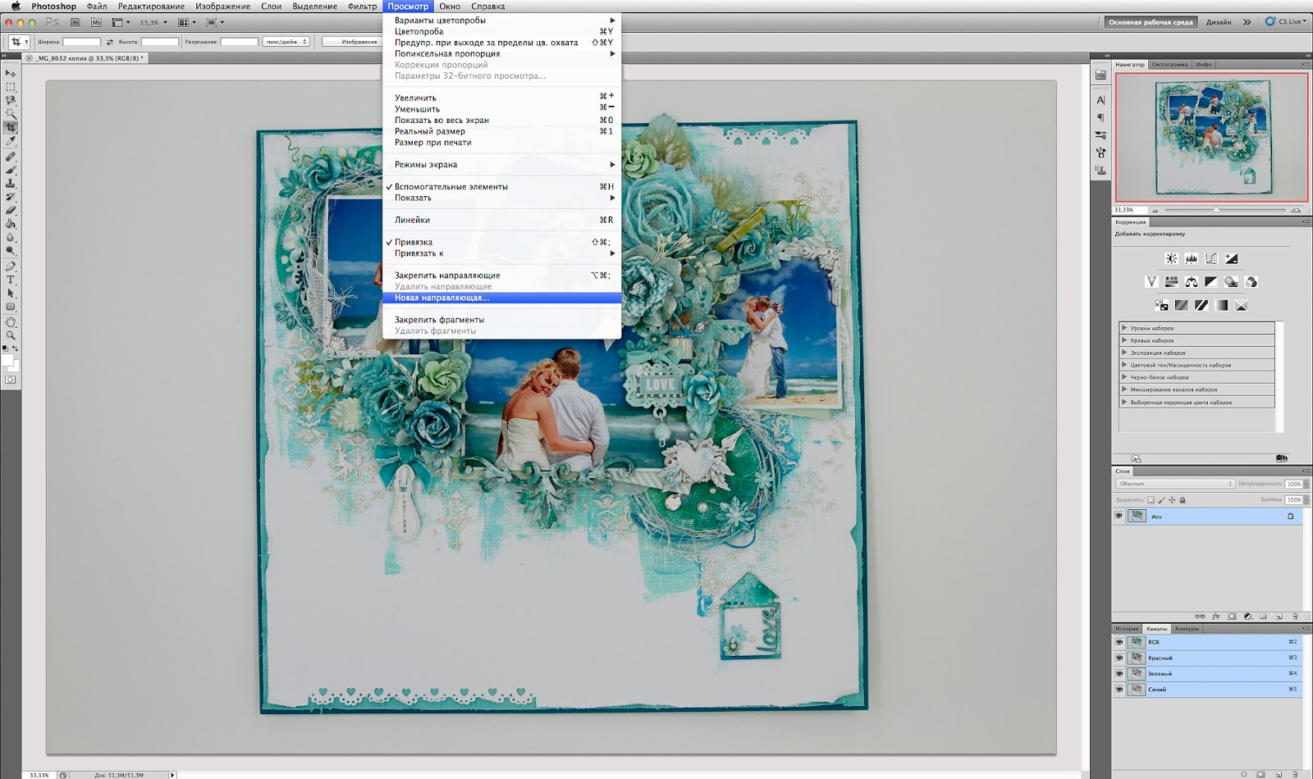
Task: Select the Paint Bucket tool
Action: click(11, 223)
